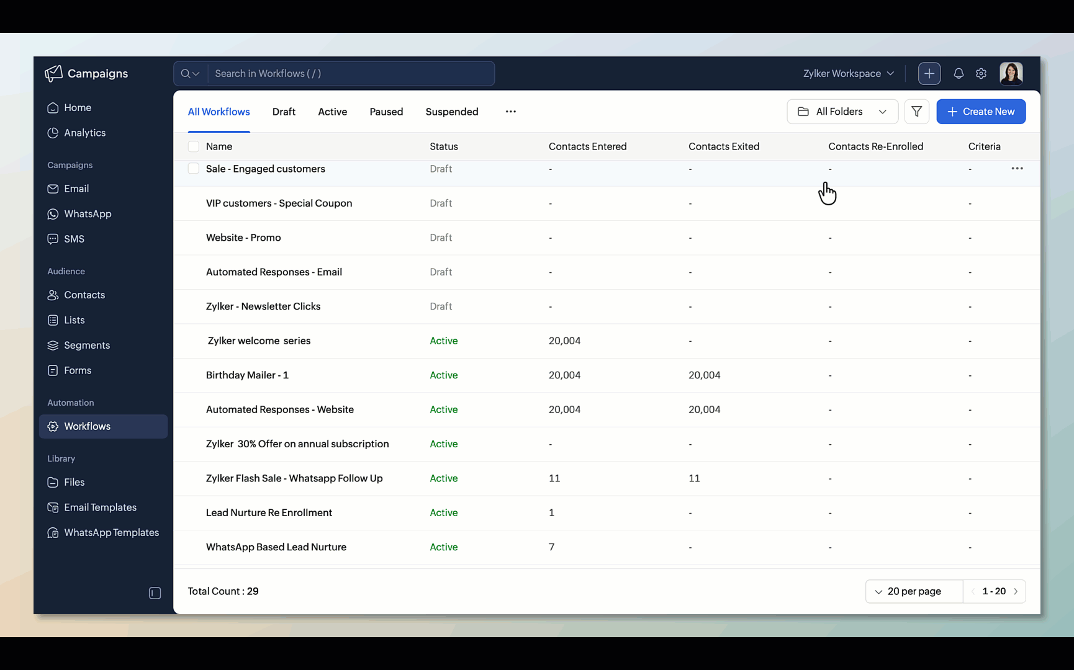1074x670 pixels.
Task: Click the Lists icon in sidebar
Action: coord(53,320)
